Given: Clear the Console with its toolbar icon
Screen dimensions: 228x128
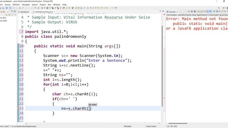Looking at the screenshot, I should tap(199, 11).
